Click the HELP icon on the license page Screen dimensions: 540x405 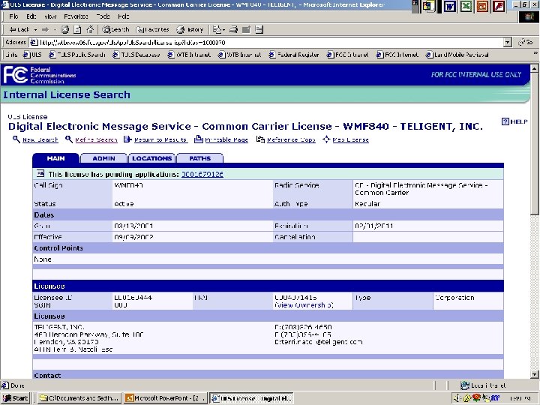click(x=514, y=121)
